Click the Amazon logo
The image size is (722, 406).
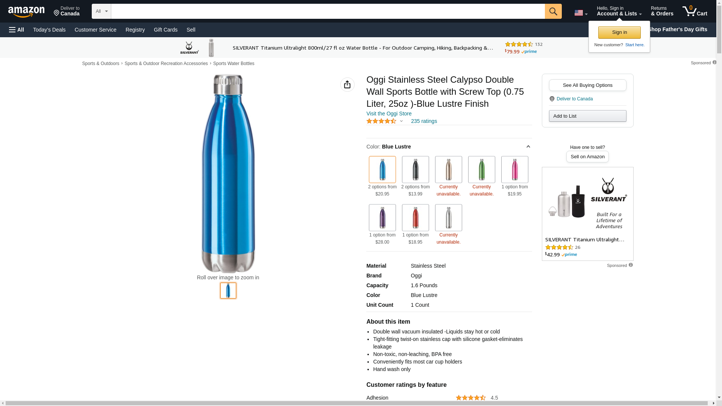pos(26,12)
